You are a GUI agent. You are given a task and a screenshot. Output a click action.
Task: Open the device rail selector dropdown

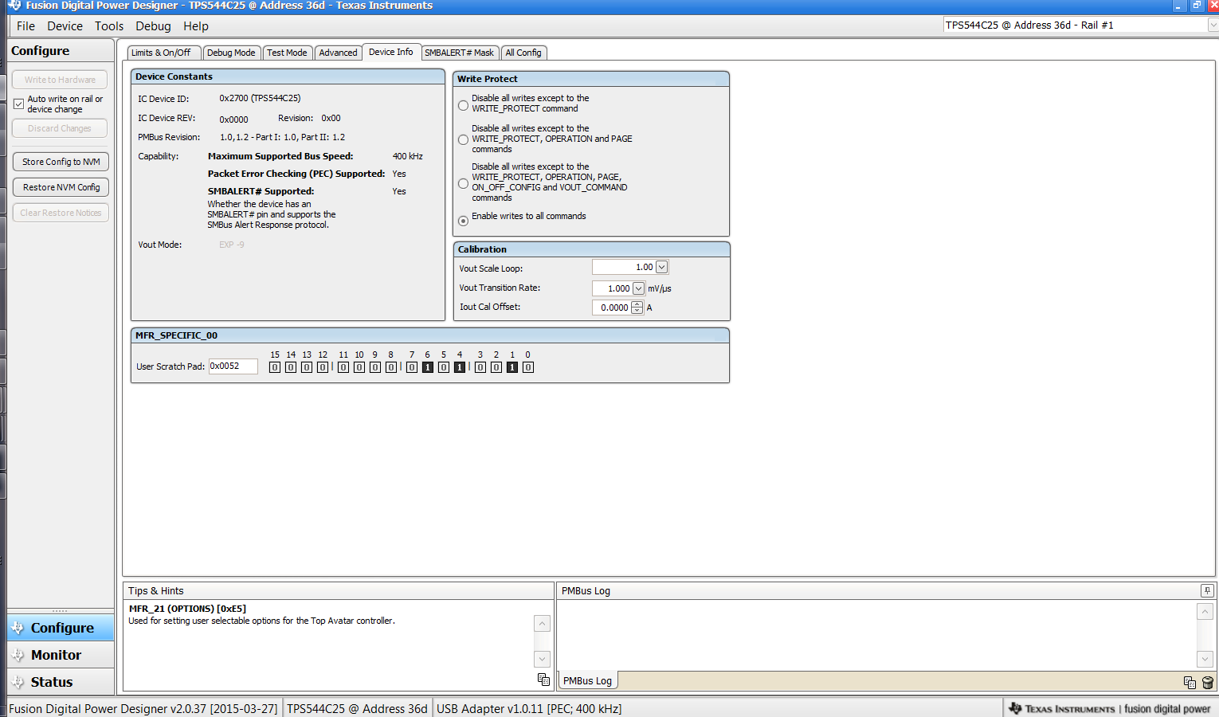click(1212, 25)
